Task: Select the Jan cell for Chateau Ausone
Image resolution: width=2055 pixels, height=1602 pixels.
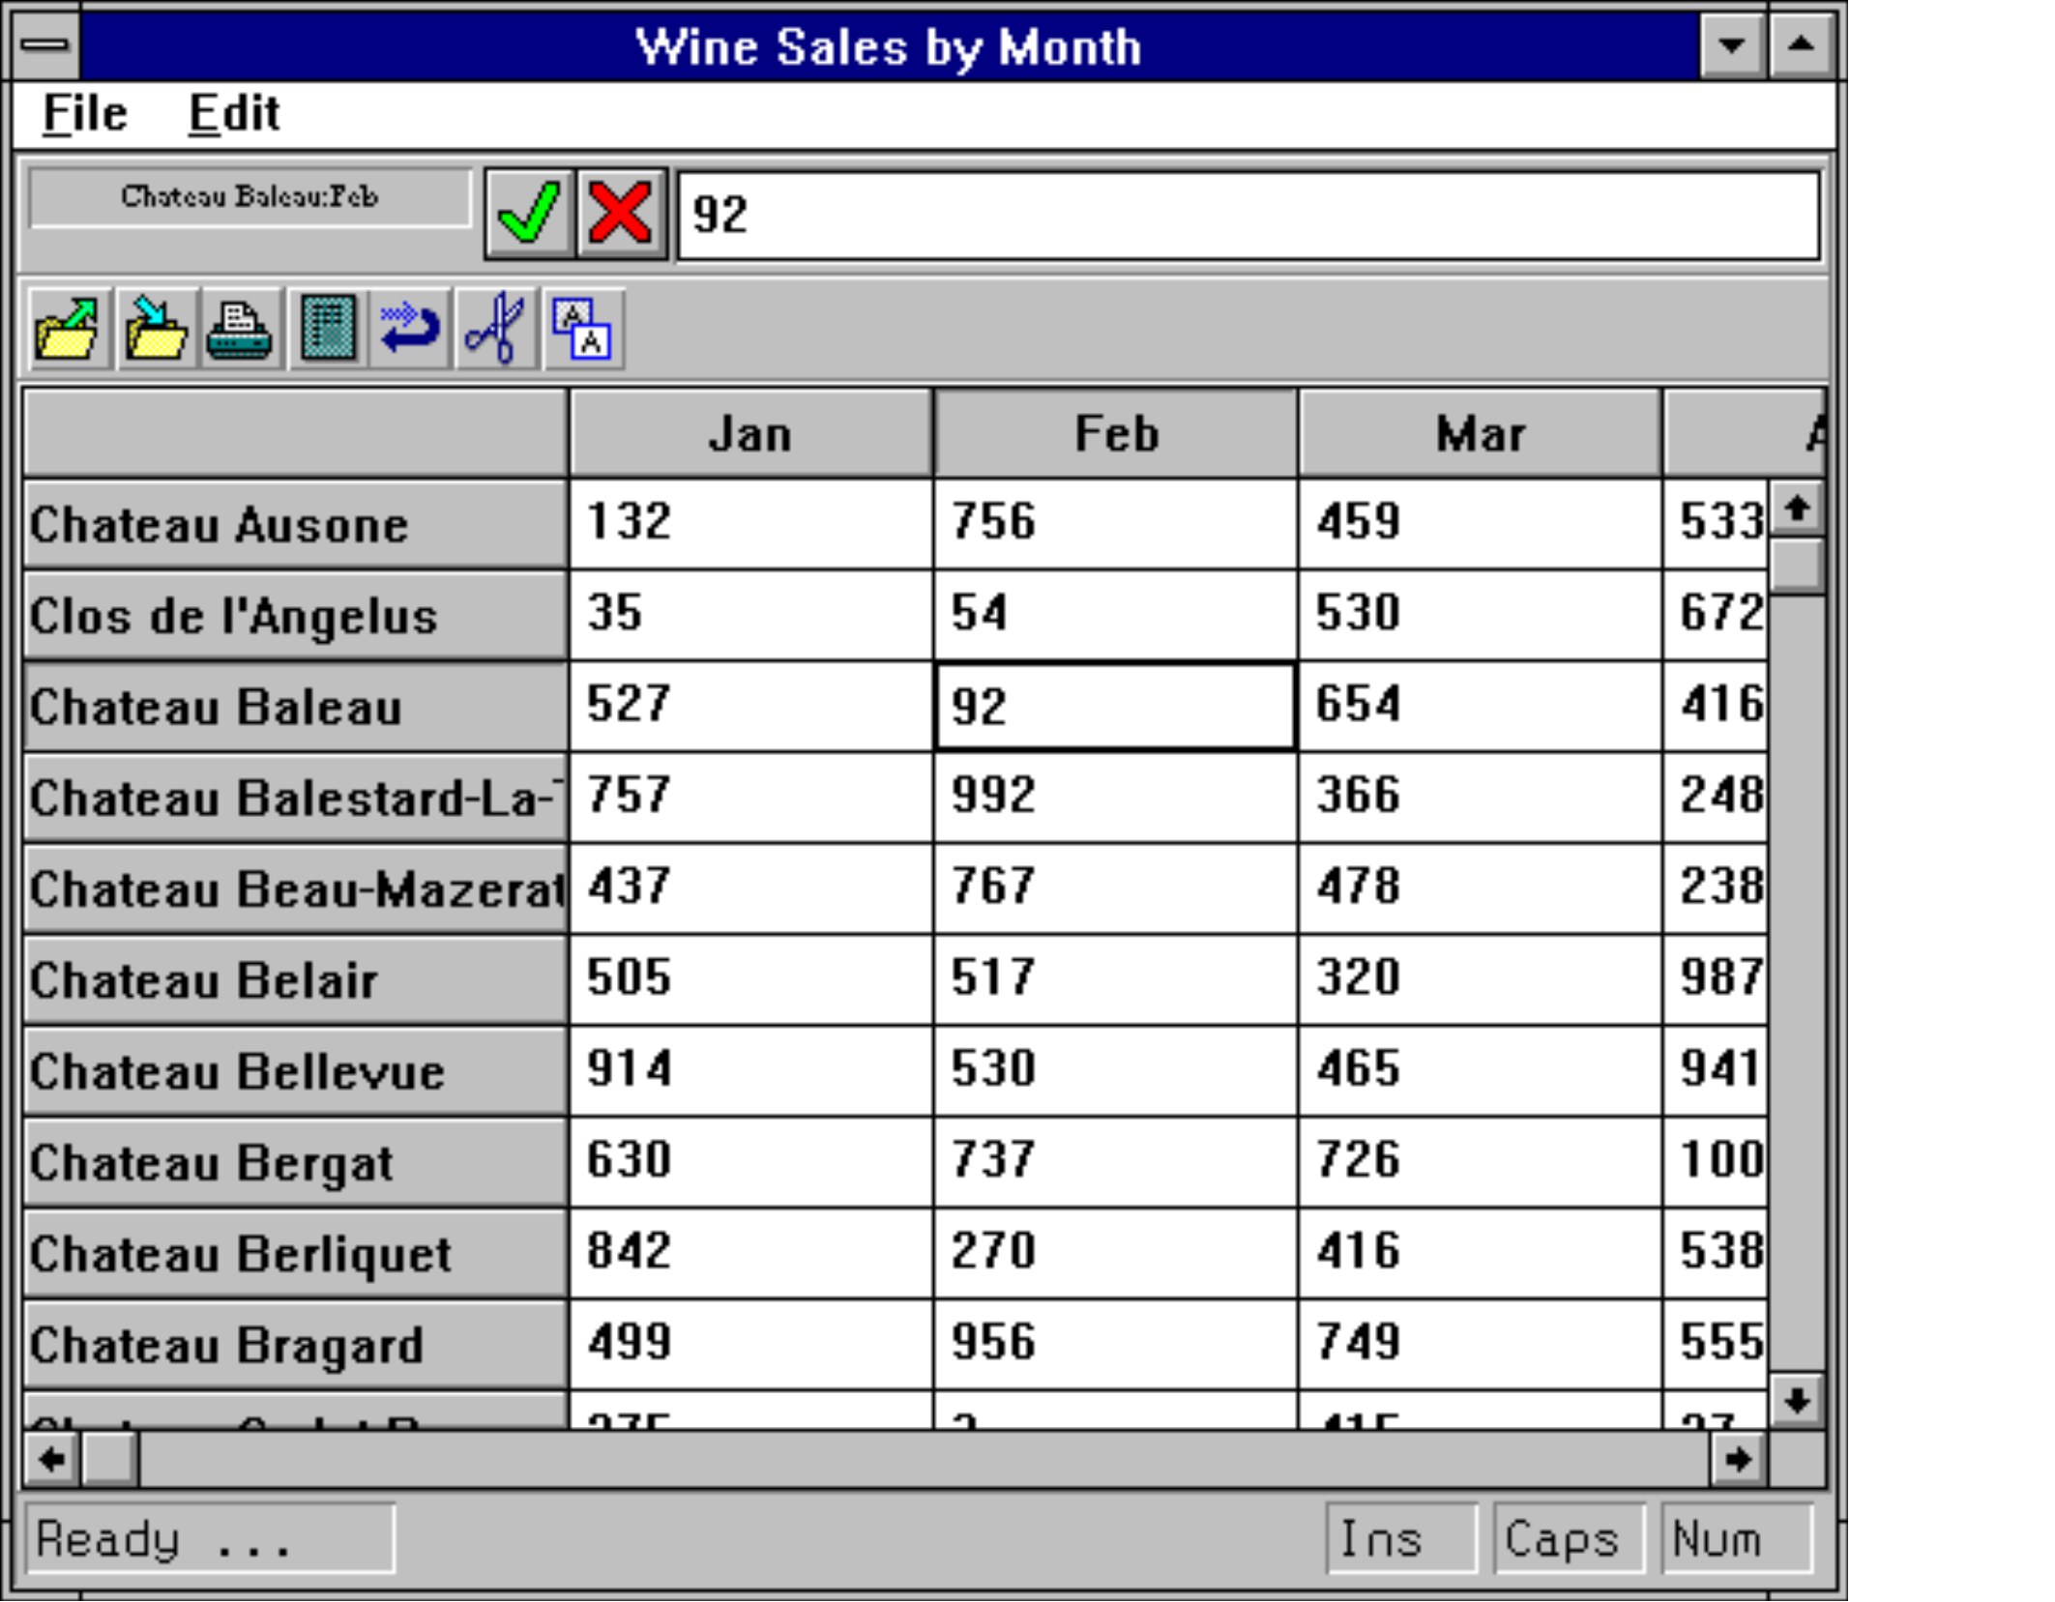Action: 750,522
